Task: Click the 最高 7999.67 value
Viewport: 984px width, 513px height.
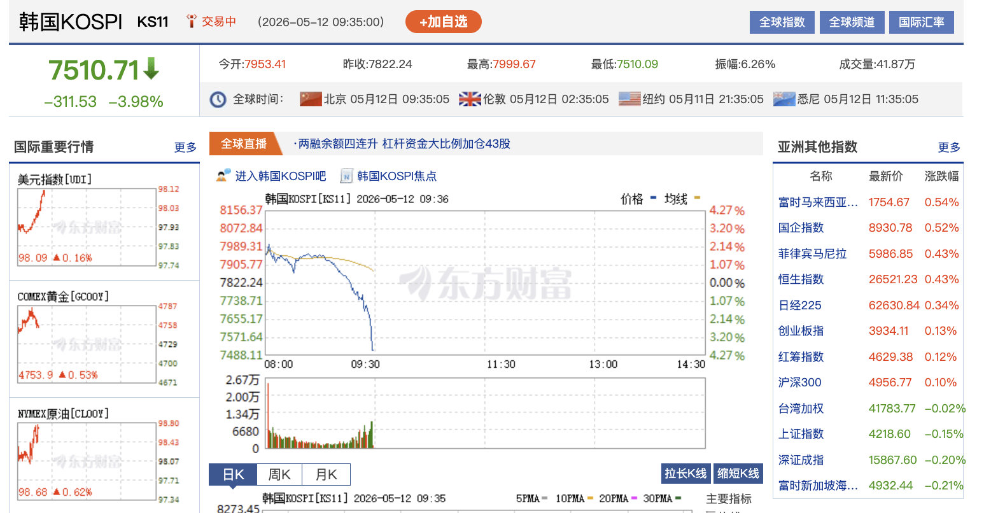Action: tap(514, 64)
